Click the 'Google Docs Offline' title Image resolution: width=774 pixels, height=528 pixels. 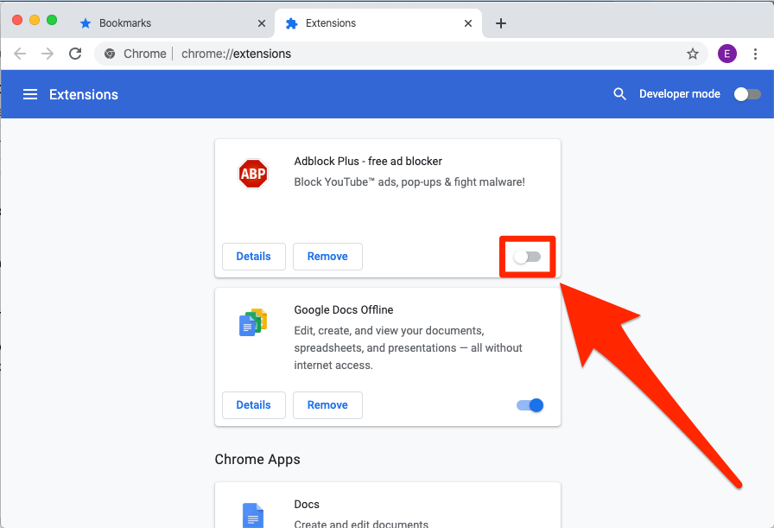pos(344,309)
